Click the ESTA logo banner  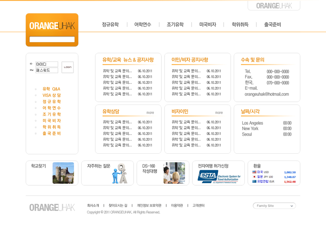[x=219, y=177]
